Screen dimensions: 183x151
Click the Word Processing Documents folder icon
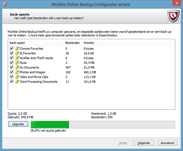(17, 82)
